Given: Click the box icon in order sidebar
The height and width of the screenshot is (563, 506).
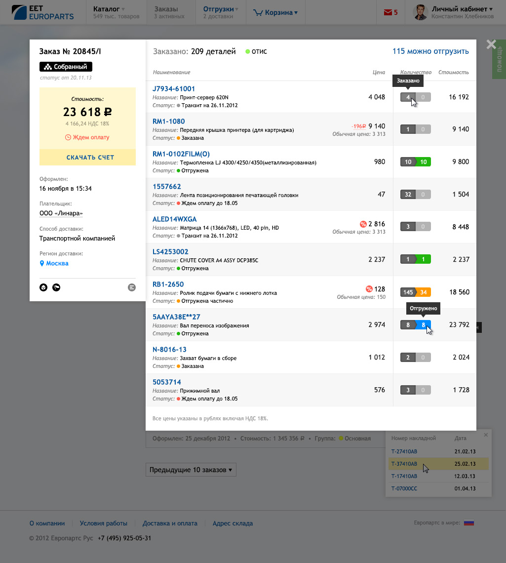Looking at the screenshot, I should click(43, 287).
